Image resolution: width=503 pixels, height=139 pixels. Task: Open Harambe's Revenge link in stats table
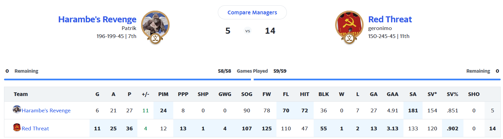pyautogui.click(x=46, y=111)
